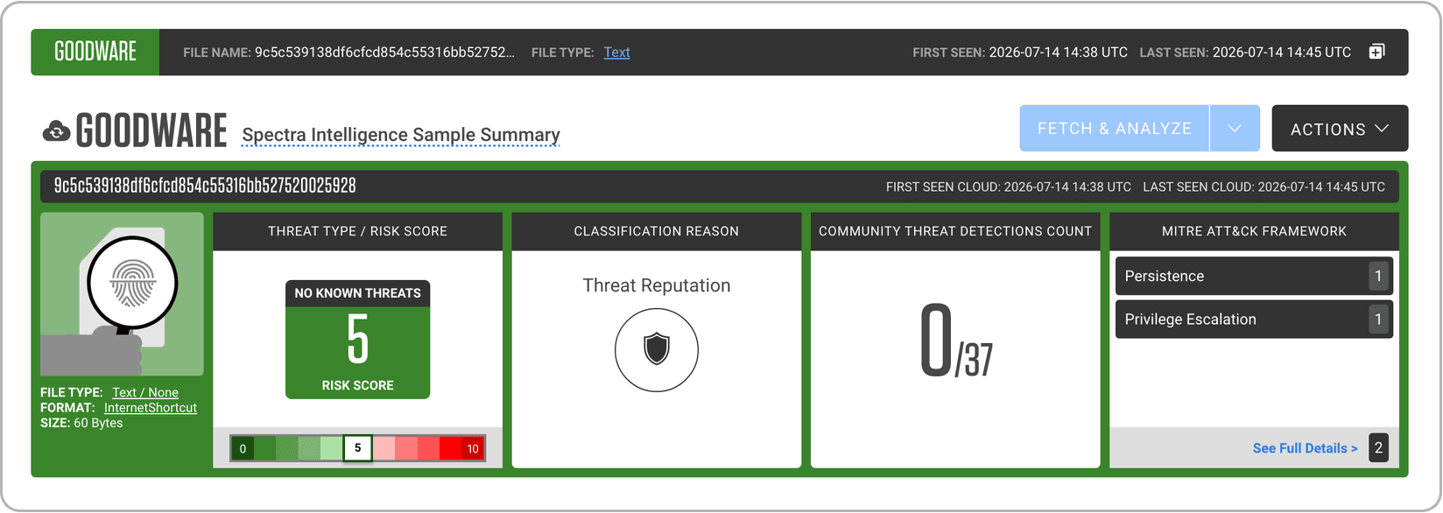The image size is (1443, 513).
Task: Click the 5 marker on risk scale
Action: pyautogui.click(x=357, y=448)
